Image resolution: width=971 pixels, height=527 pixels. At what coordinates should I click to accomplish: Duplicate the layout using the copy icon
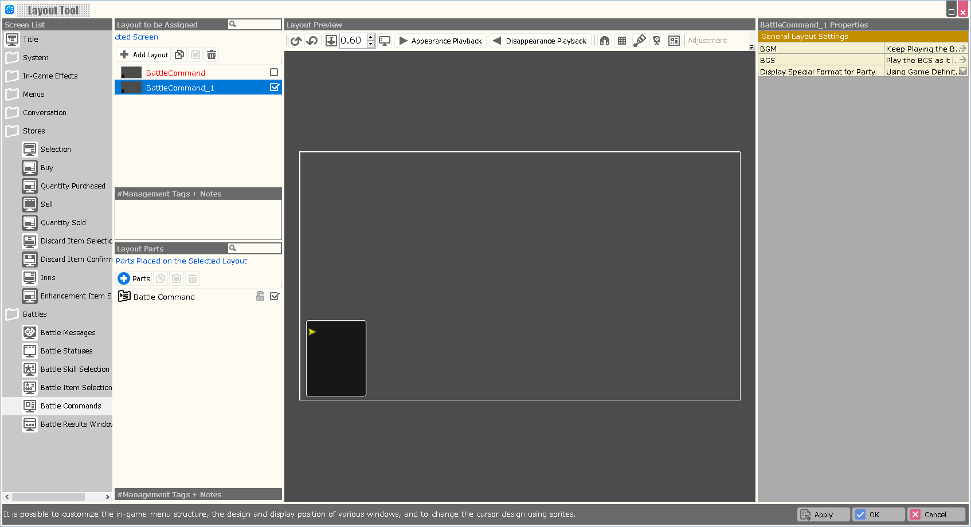pos(179,54)
